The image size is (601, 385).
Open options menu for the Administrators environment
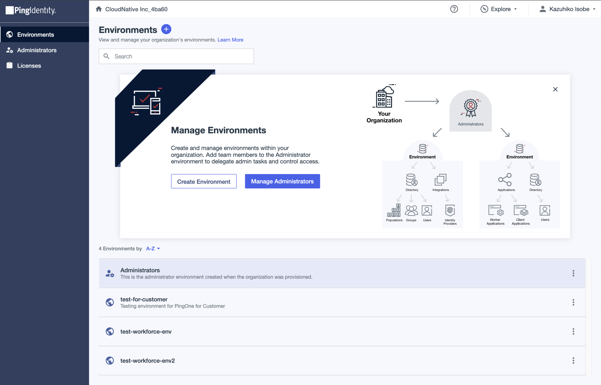point(573,273)
